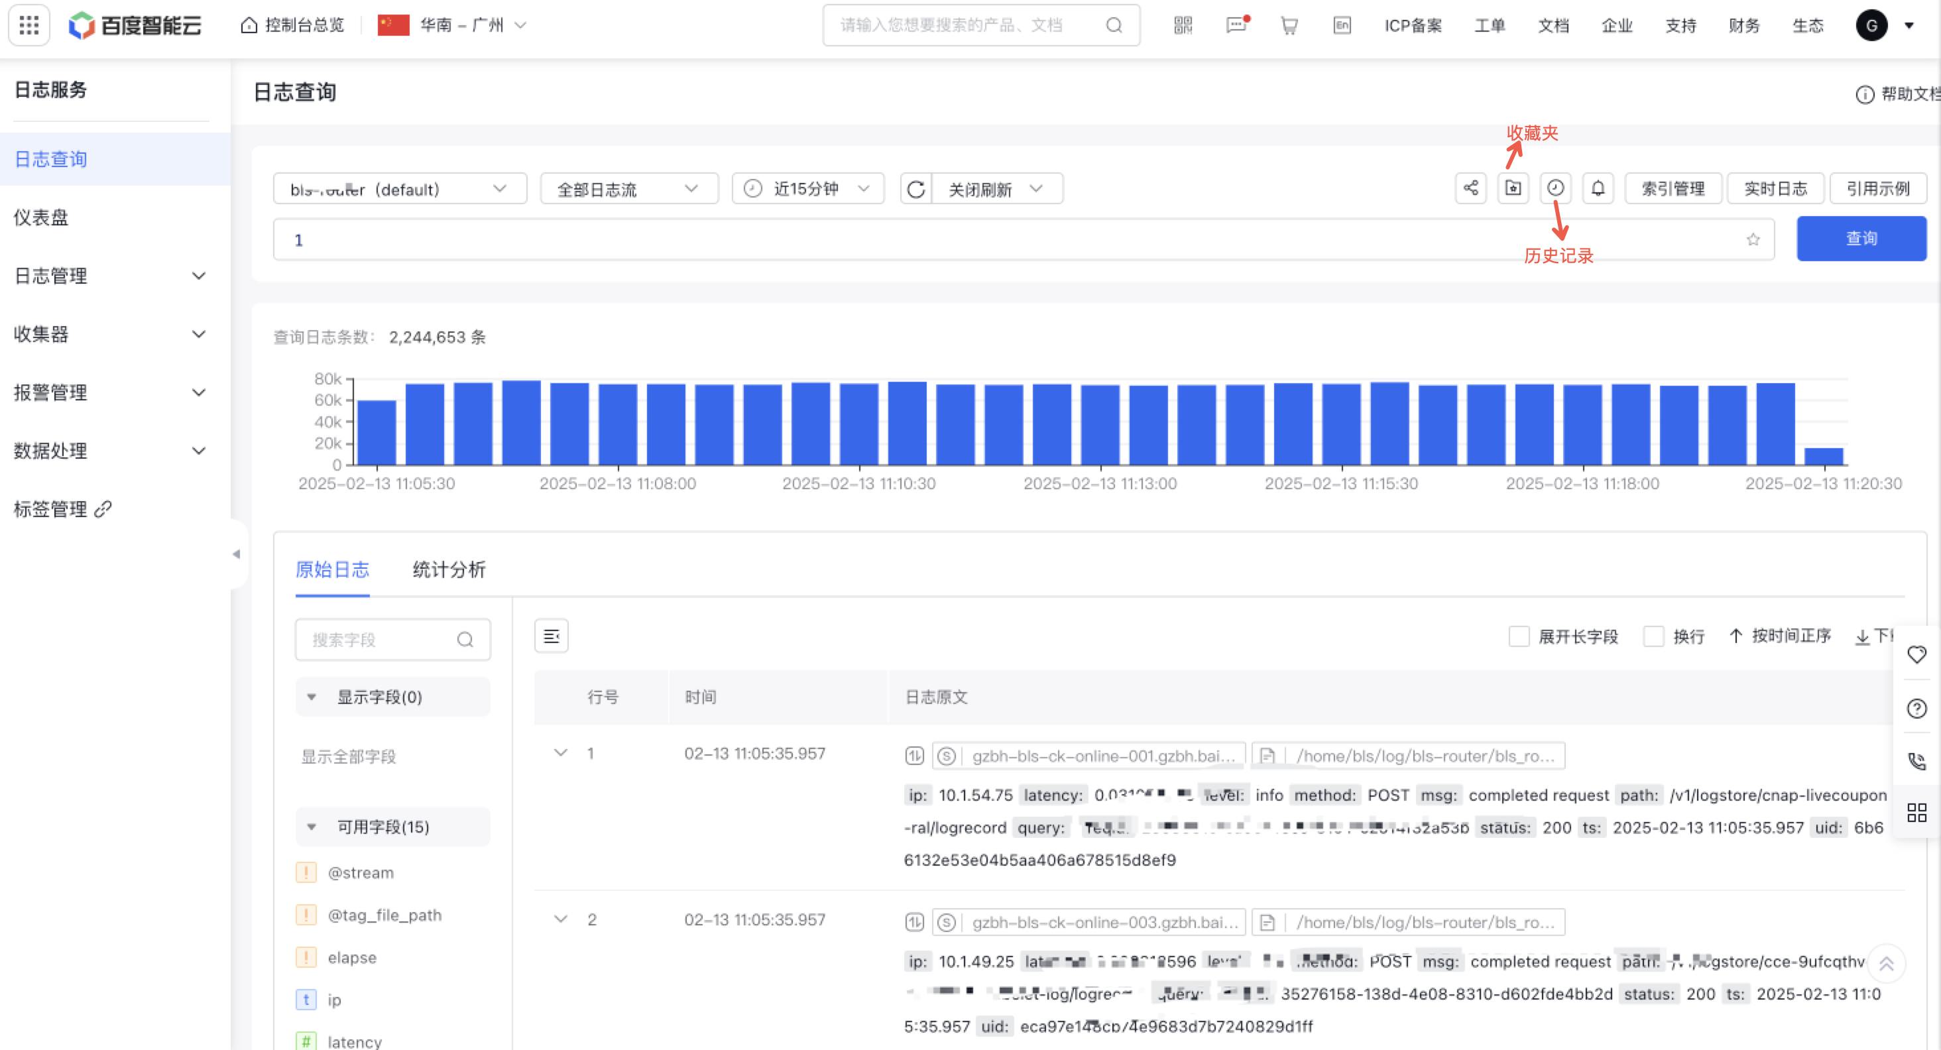Collapse the left sidebar handle
Screen dimensions: 1941x1050
(x=237, y=554)
